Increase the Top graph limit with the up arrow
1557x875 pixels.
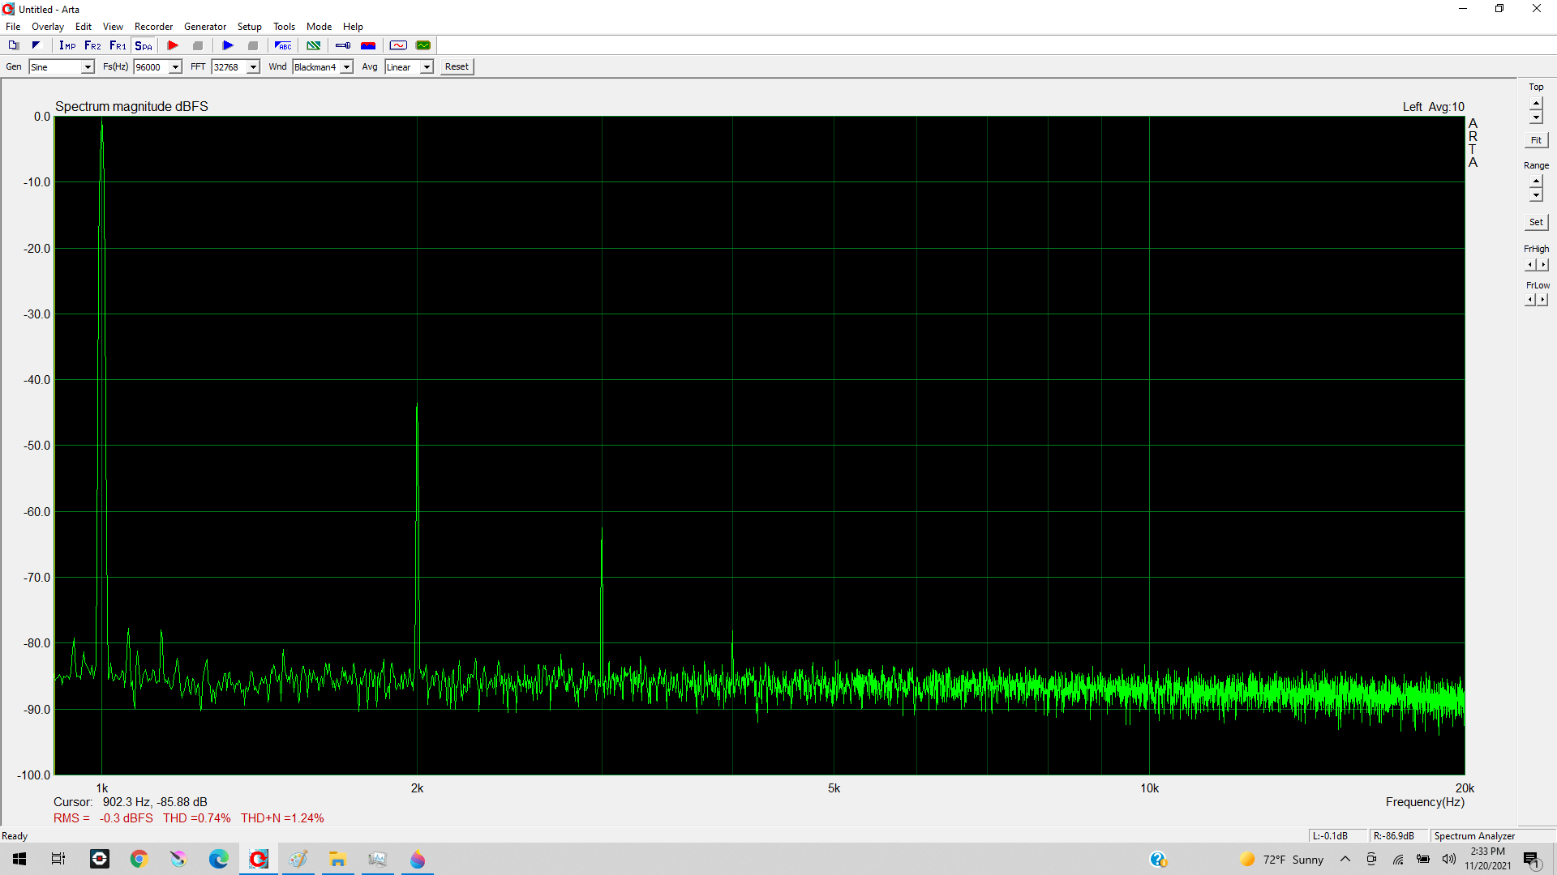coord(1536,104)
